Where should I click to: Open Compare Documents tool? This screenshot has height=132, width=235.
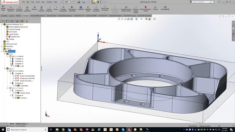click(96, 9)
